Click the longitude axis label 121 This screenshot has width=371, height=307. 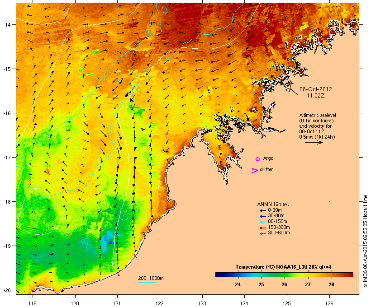click(117, 303)
